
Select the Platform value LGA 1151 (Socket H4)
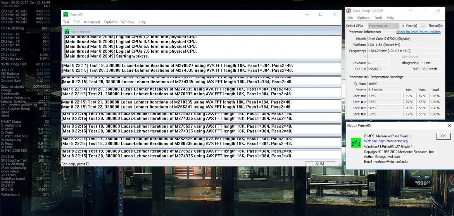404,45
